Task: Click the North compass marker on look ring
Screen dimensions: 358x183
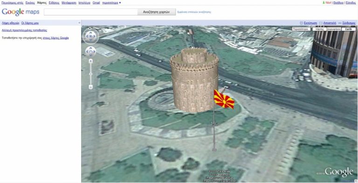Action: (90, 28)
